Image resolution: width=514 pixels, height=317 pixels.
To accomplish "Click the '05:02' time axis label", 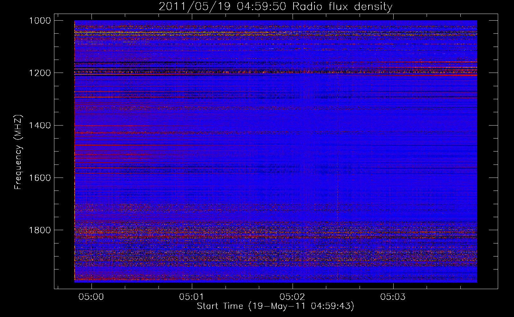I will click(x=292, y=297).
